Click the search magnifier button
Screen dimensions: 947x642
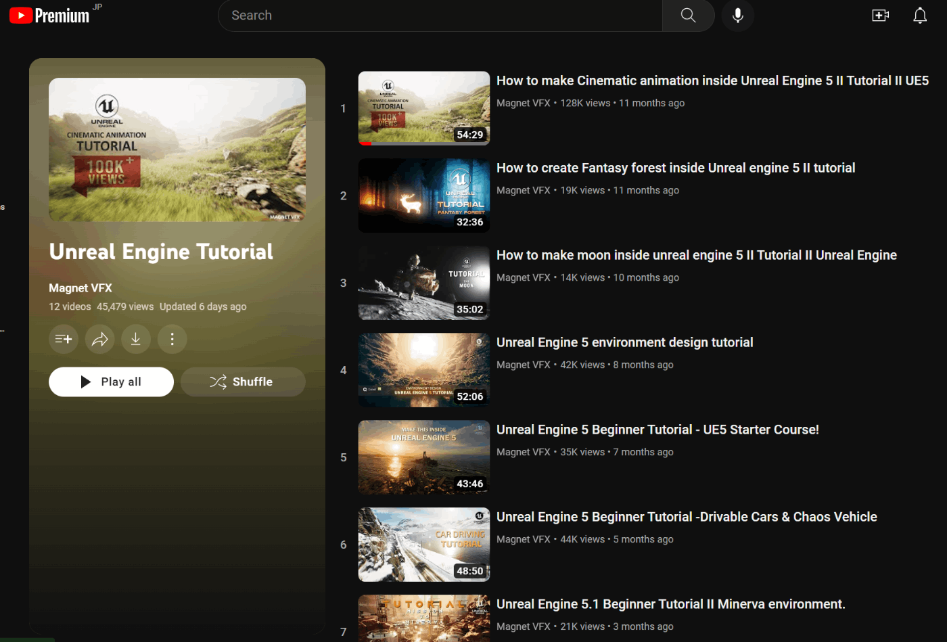tap(688, 15)
